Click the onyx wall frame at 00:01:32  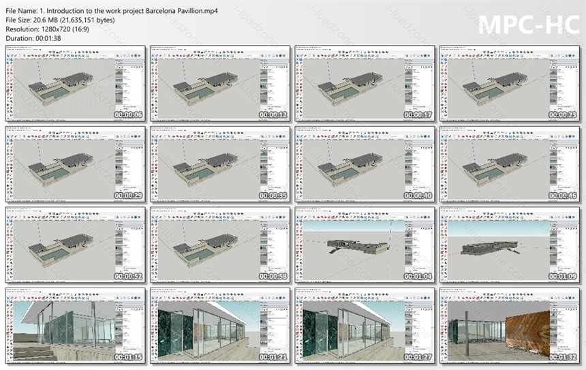[x=510, y=326]
